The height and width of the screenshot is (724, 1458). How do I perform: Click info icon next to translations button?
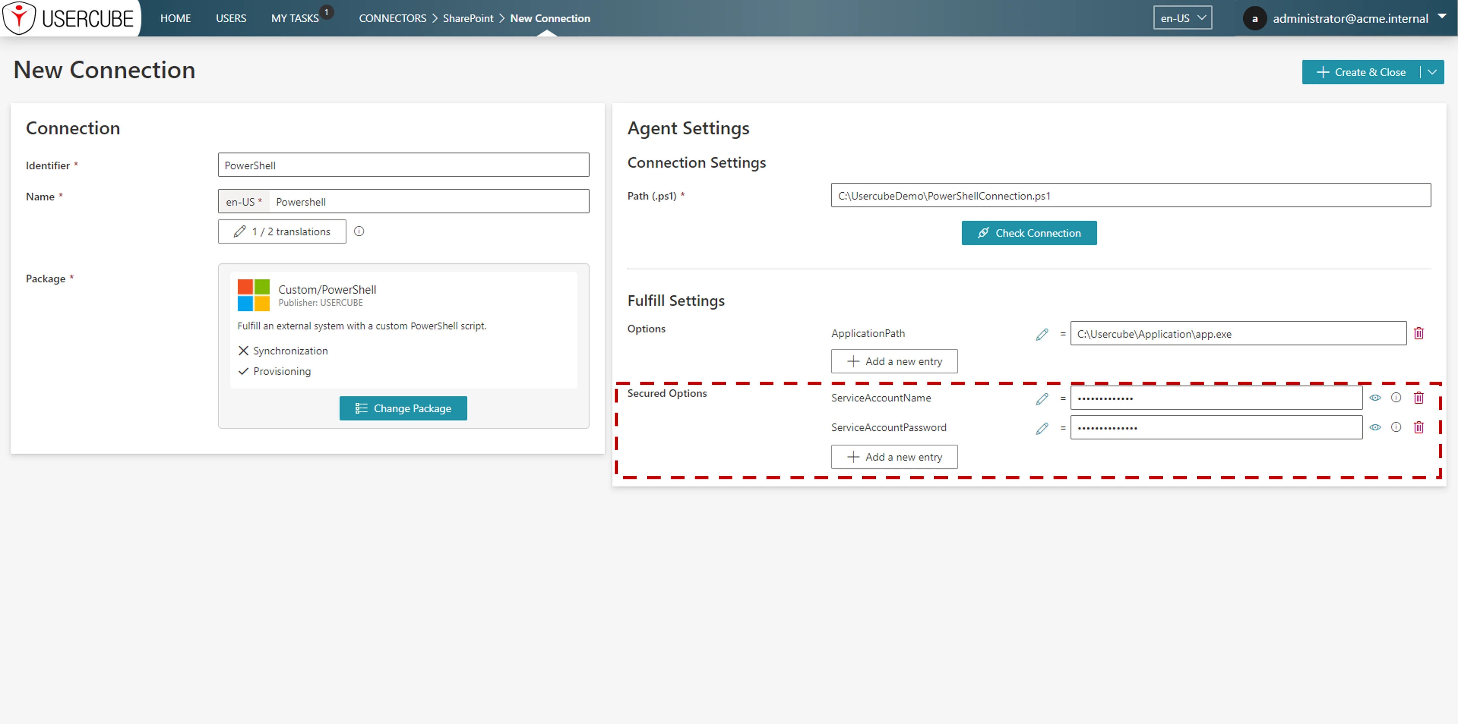pyautogui.click(x=359, y=231)
